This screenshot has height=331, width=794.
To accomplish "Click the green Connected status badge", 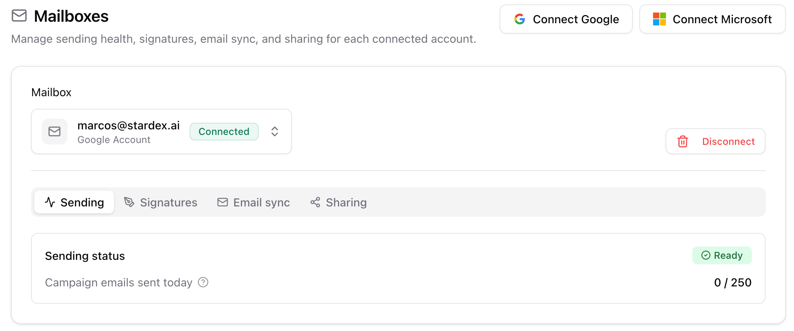I will 224,132.
